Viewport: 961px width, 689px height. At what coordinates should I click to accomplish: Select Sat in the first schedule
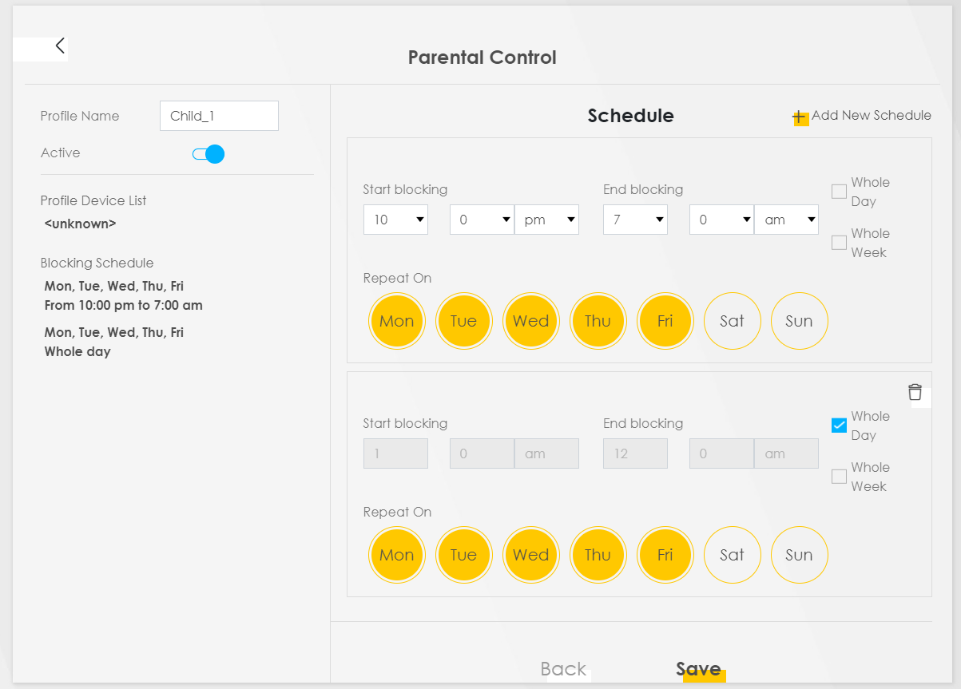(x=732, y=321)
